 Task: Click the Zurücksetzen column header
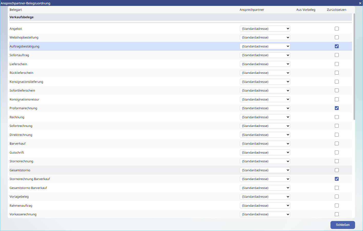(337, 10)
